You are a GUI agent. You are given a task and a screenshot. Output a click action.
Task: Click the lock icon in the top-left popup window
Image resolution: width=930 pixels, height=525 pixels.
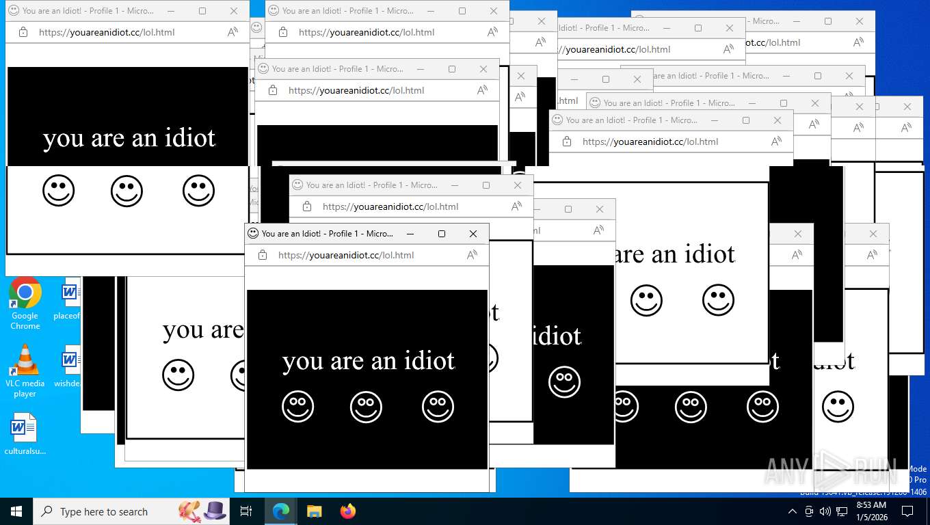[23, 32]
